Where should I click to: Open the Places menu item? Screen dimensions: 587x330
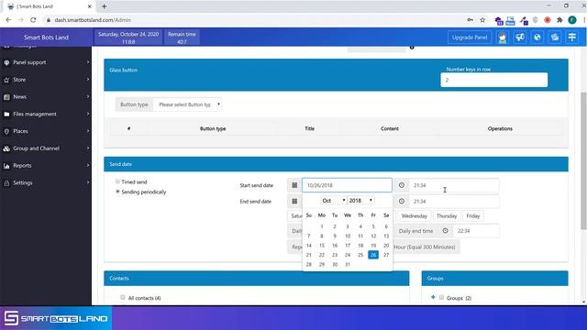coord(46,131)
